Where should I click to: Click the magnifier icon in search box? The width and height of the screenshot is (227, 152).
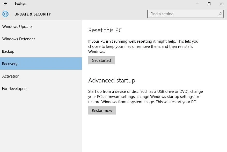(x=220, y=14)
